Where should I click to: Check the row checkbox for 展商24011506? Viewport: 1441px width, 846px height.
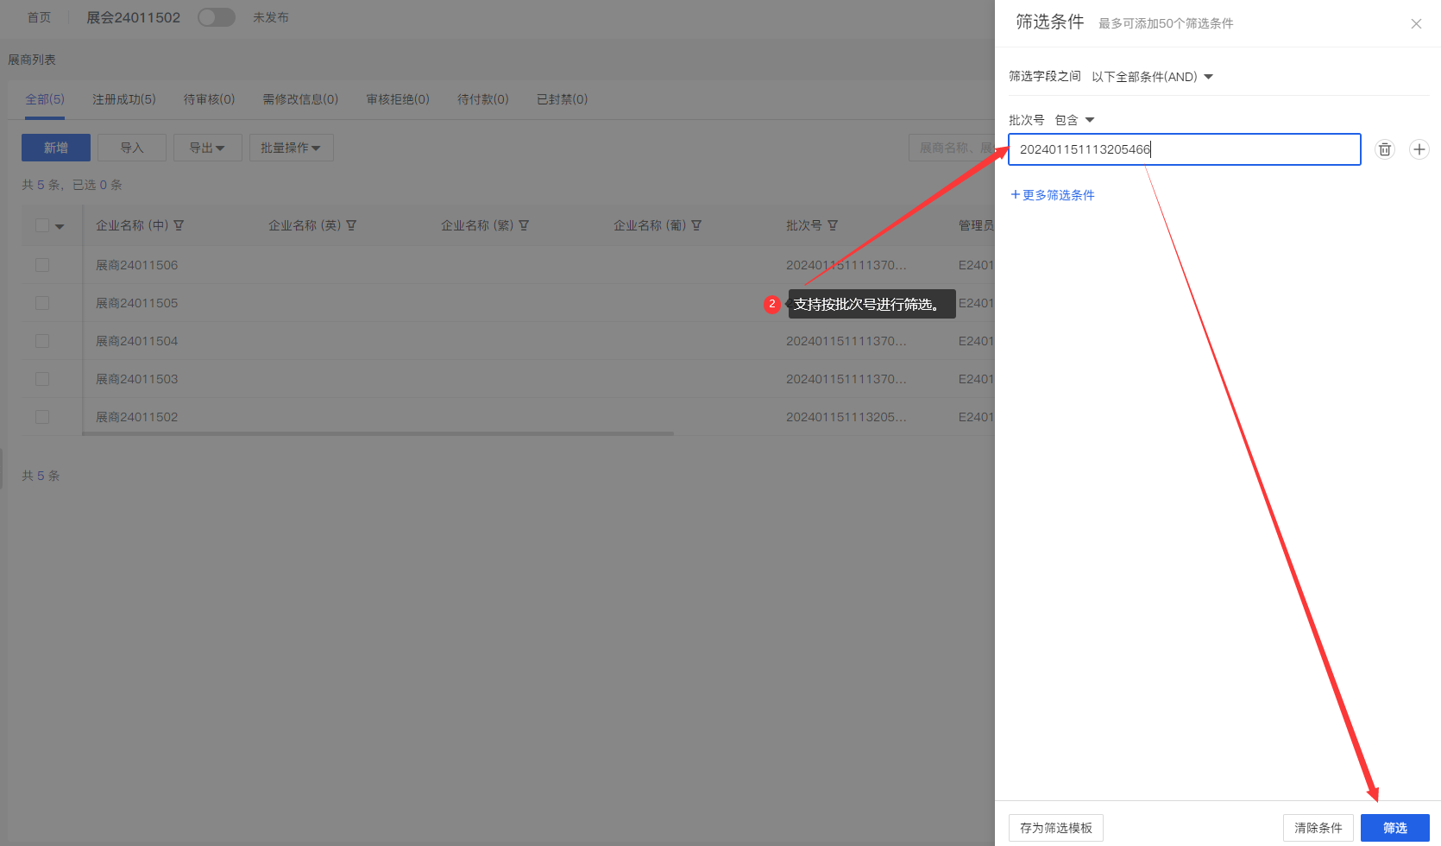(x=41, y=265)
